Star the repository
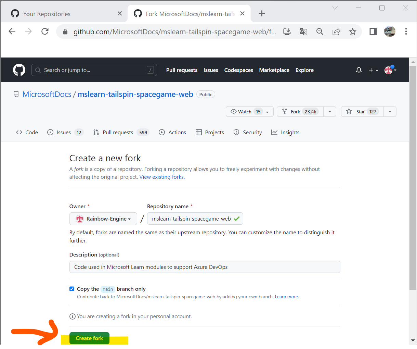 point(362,112)
